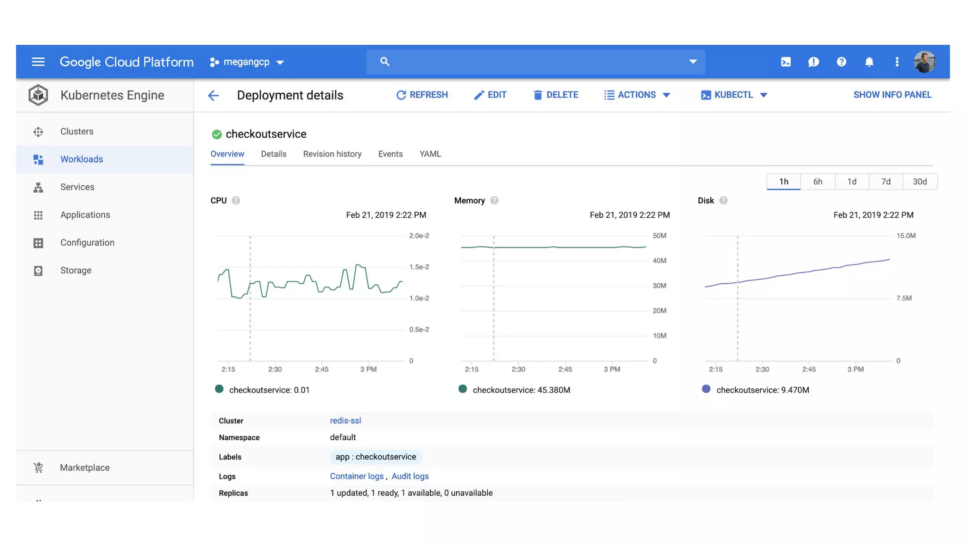This screenshot has height=543, width=966.
Task: Click the Disk chart help icon
Action: [723, 200]
